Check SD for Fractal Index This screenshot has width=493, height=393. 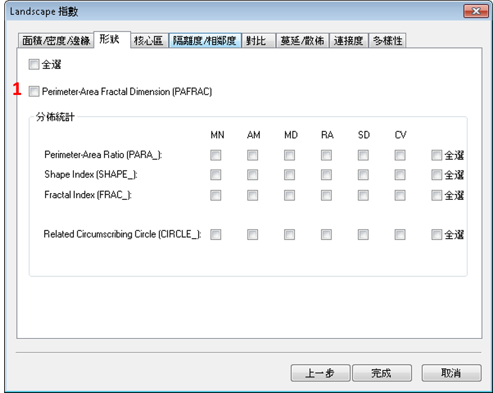(363, 195)
